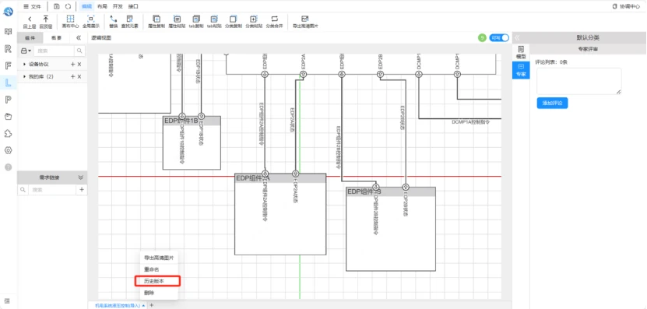The height and width of the screenshot is (309, 647).
Task: Click the save icon beside 文件
Action: 57,6
